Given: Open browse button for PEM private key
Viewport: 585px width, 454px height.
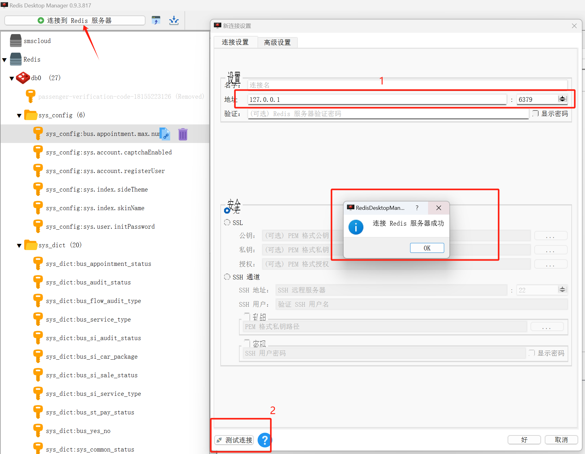Looking at the screenshot, I should pos(551,250).
